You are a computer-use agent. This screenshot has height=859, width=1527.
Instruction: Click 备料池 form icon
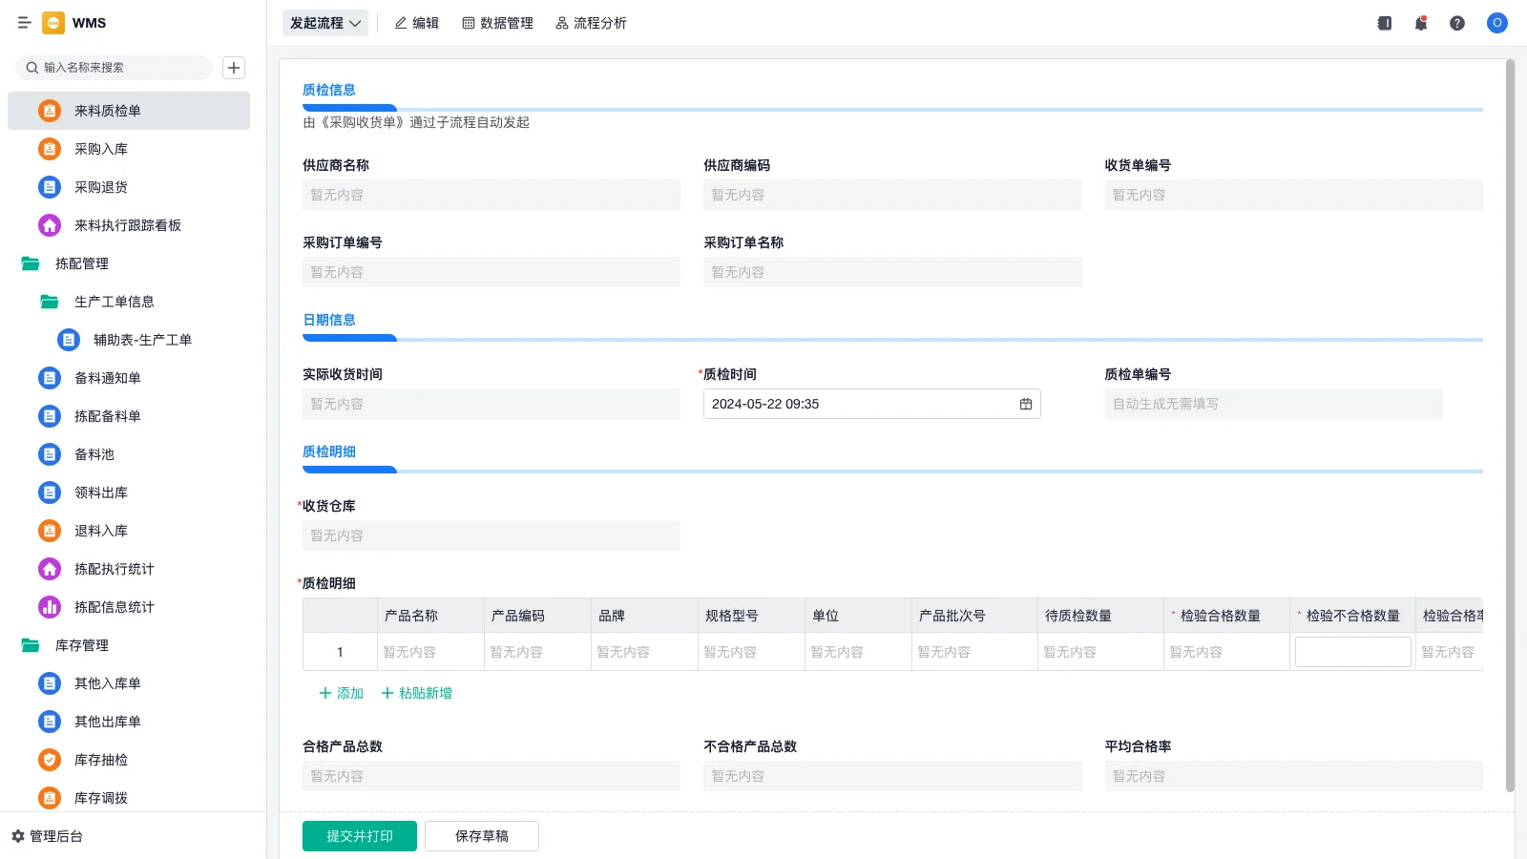tap(50, 454)
